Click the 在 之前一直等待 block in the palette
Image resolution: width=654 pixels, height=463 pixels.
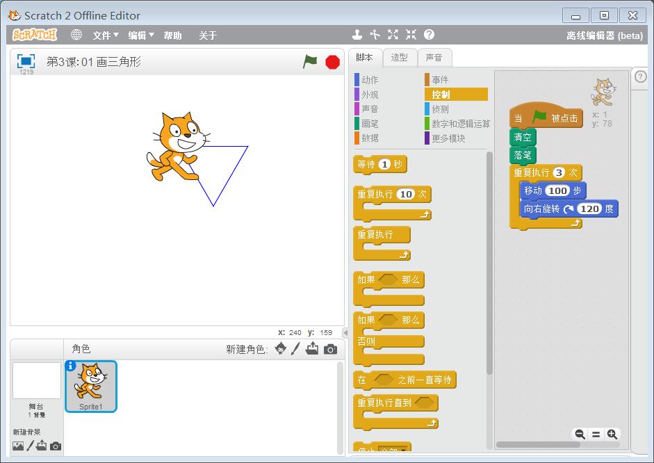click(x=404, y=380)
